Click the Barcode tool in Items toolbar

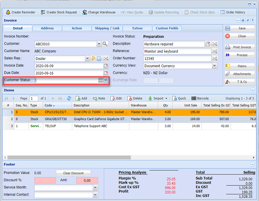coord(200,98)
